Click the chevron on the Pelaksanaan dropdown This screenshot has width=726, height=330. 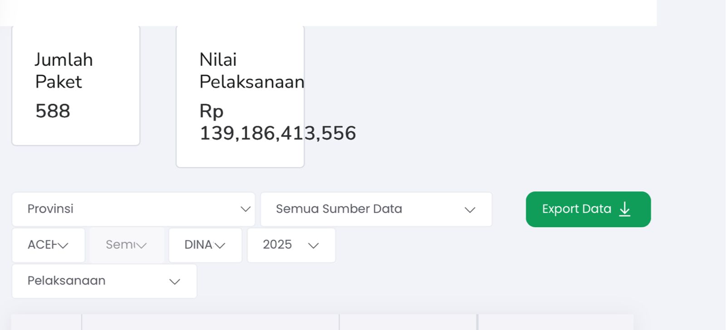point(174,281)
